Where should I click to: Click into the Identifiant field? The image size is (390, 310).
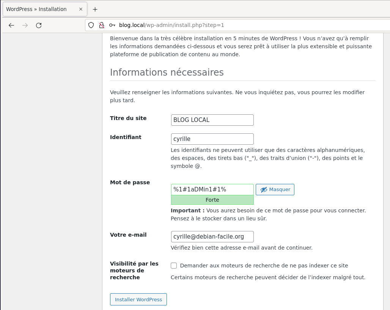click(x=212, y=139)
